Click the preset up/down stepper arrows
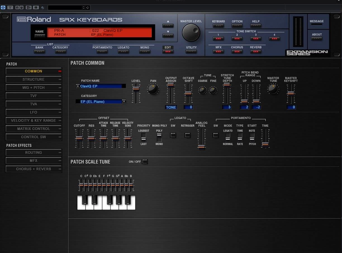342x253 pixels. pos(84,8)
